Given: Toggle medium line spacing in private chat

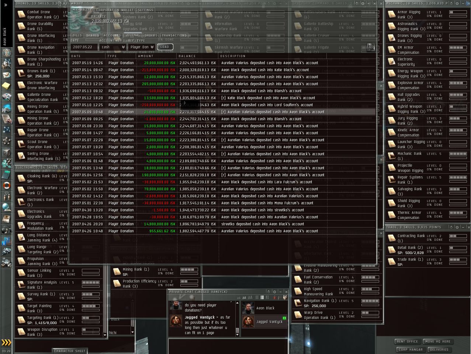Looking at the screenshot, I should tap(262, 298).
